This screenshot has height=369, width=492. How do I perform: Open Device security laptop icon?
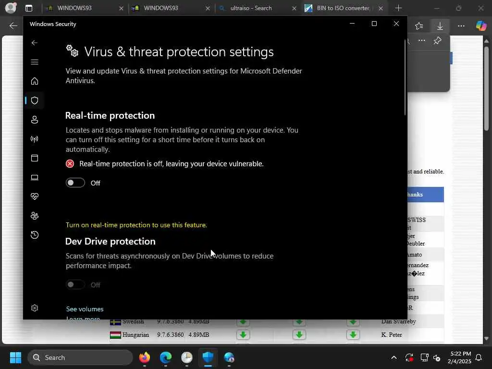35,177
